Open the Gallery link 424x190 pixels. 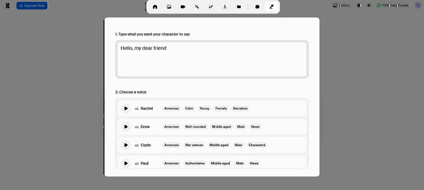[341, 6]
